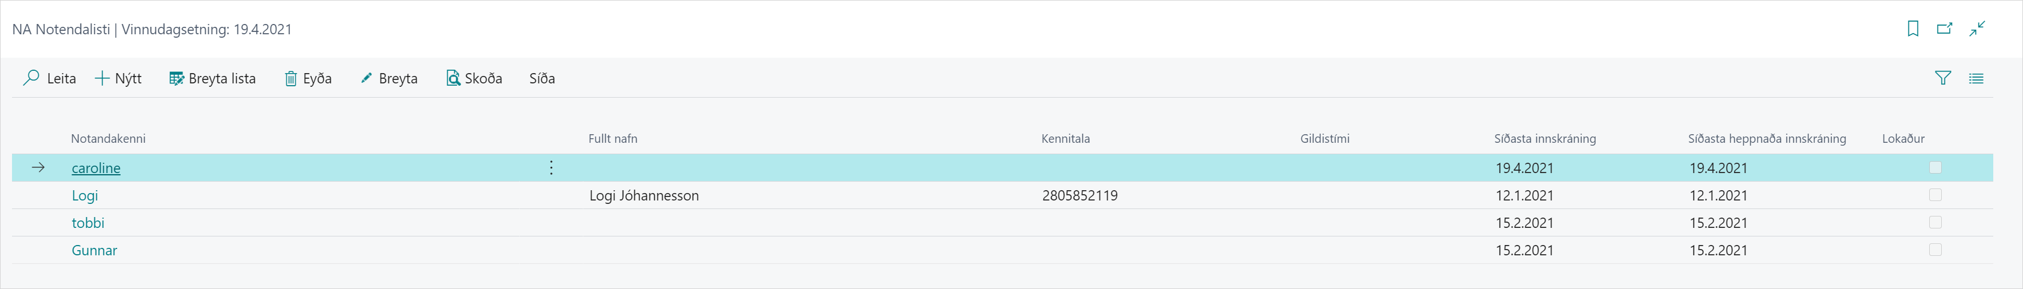Open row options menu for caroline
Viewport: 2023px width, 289px height.
[x=551, y=167]
